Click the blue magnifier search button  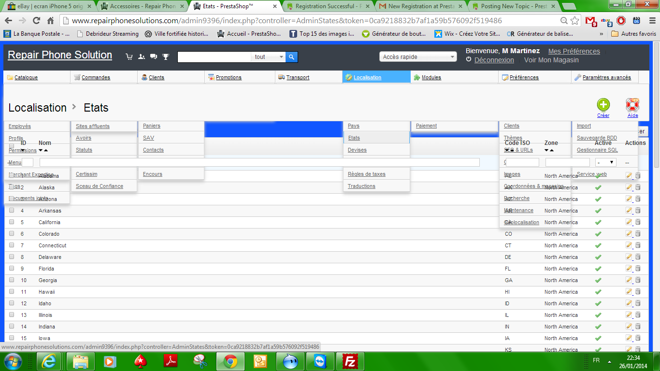[291, 57]
